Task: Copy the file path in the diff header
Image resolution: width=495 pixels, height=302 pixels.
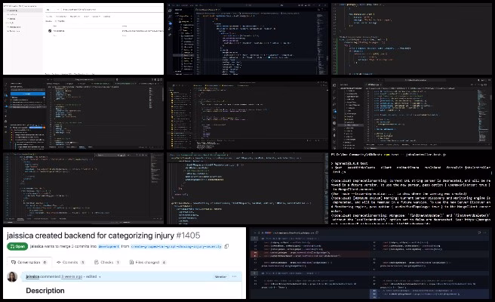Action: (x=317, y=233)
